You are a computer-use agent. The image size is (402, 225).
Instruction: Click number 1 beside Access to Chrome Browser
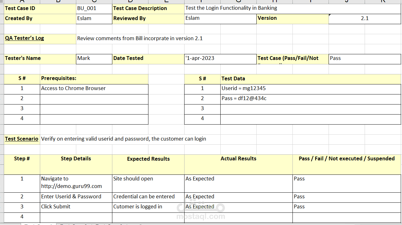[22, 89]
